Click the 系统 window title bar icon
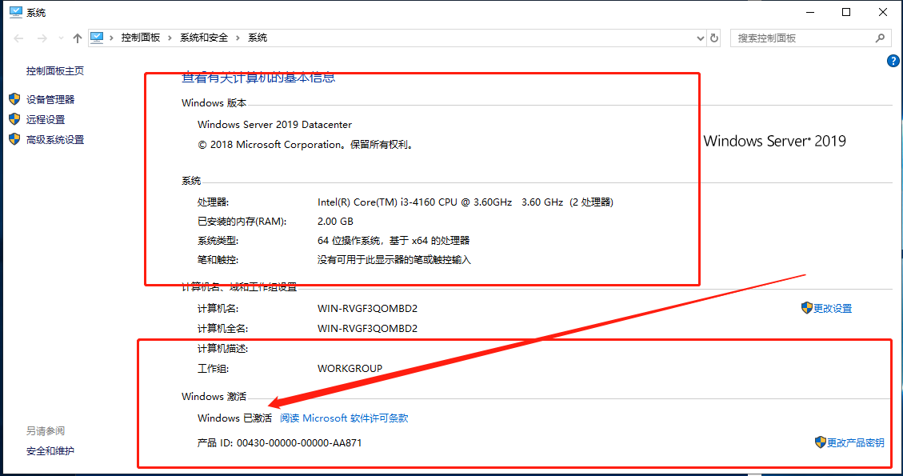The height and width of the screenshot is (476, 903). coord(15,12)
